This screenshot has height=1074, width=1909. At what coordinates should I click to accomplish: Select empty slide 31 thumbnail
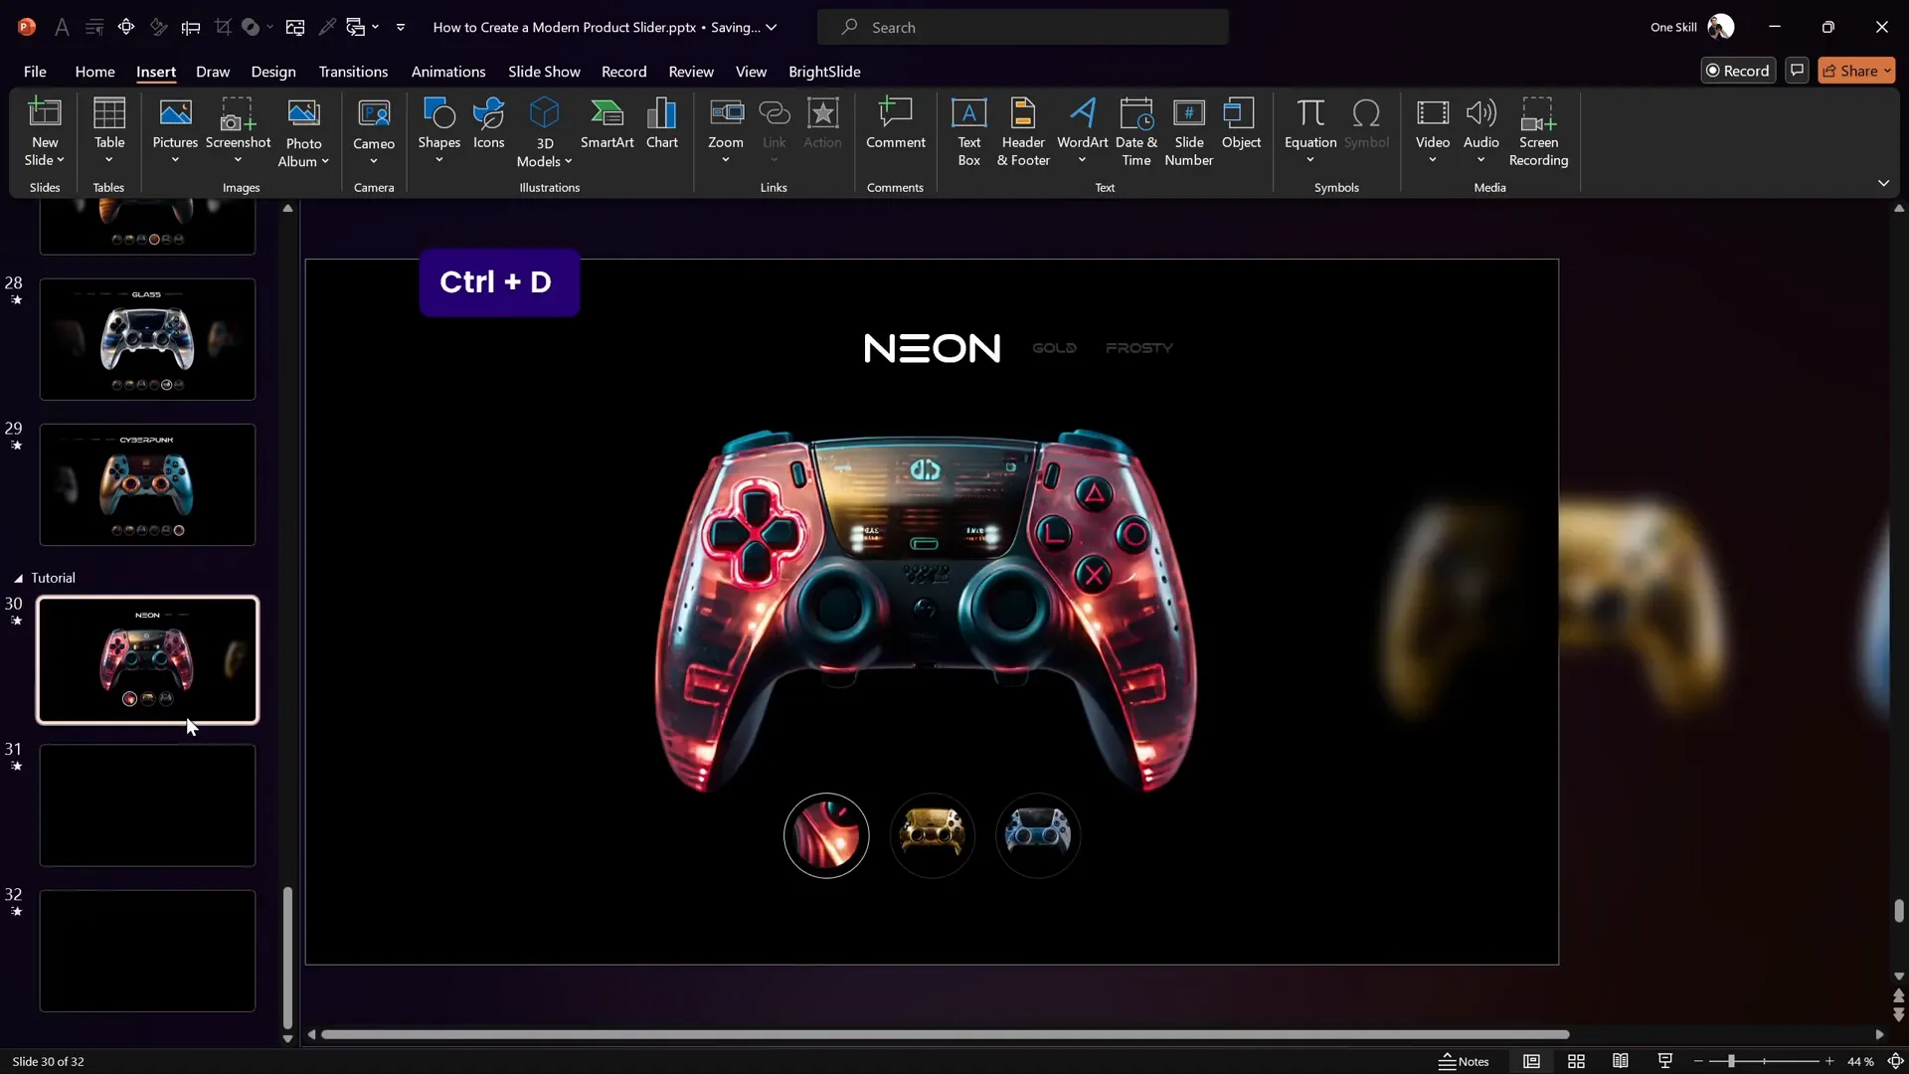click(147, 805)
